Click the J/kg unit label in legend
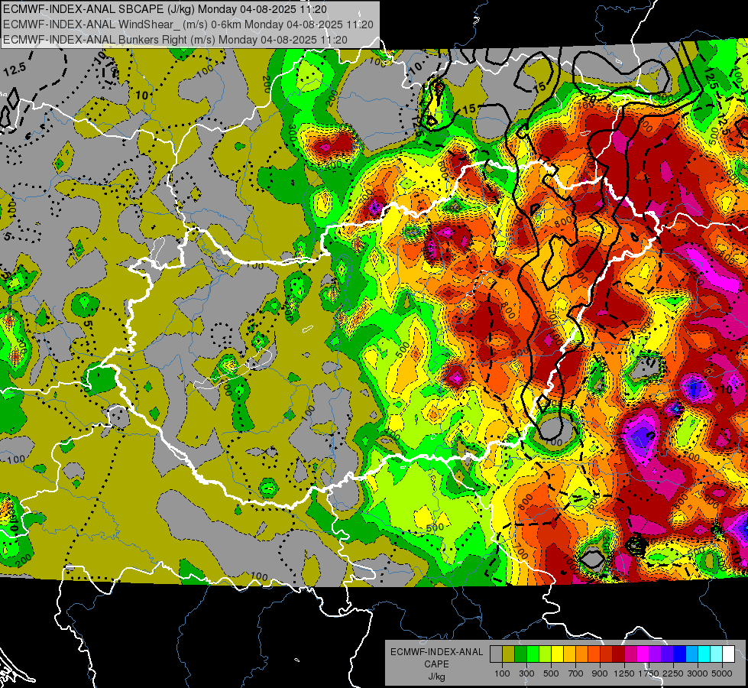This screenshot has width=748, height=688. [x=436, y=677]
